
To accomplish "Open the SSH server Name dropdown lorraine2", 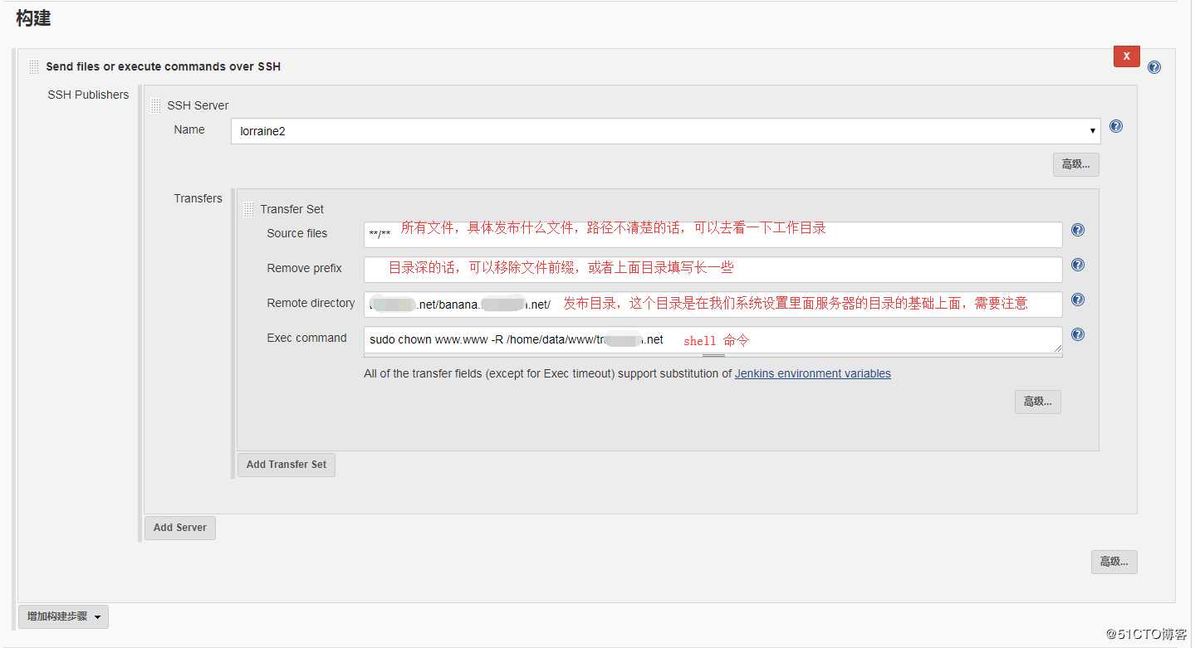I will tap(665, 131).
